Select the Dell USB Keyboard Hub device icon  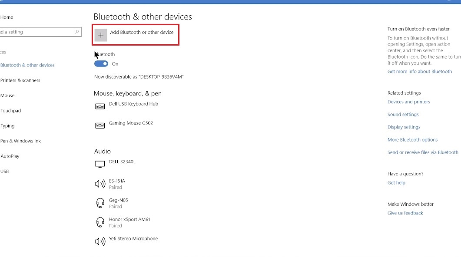tap(100, 105)
